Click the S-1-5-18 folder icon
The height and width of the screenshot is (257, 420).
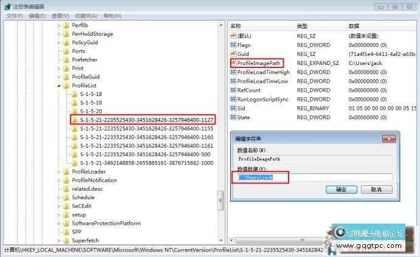(x=74, y=94)
